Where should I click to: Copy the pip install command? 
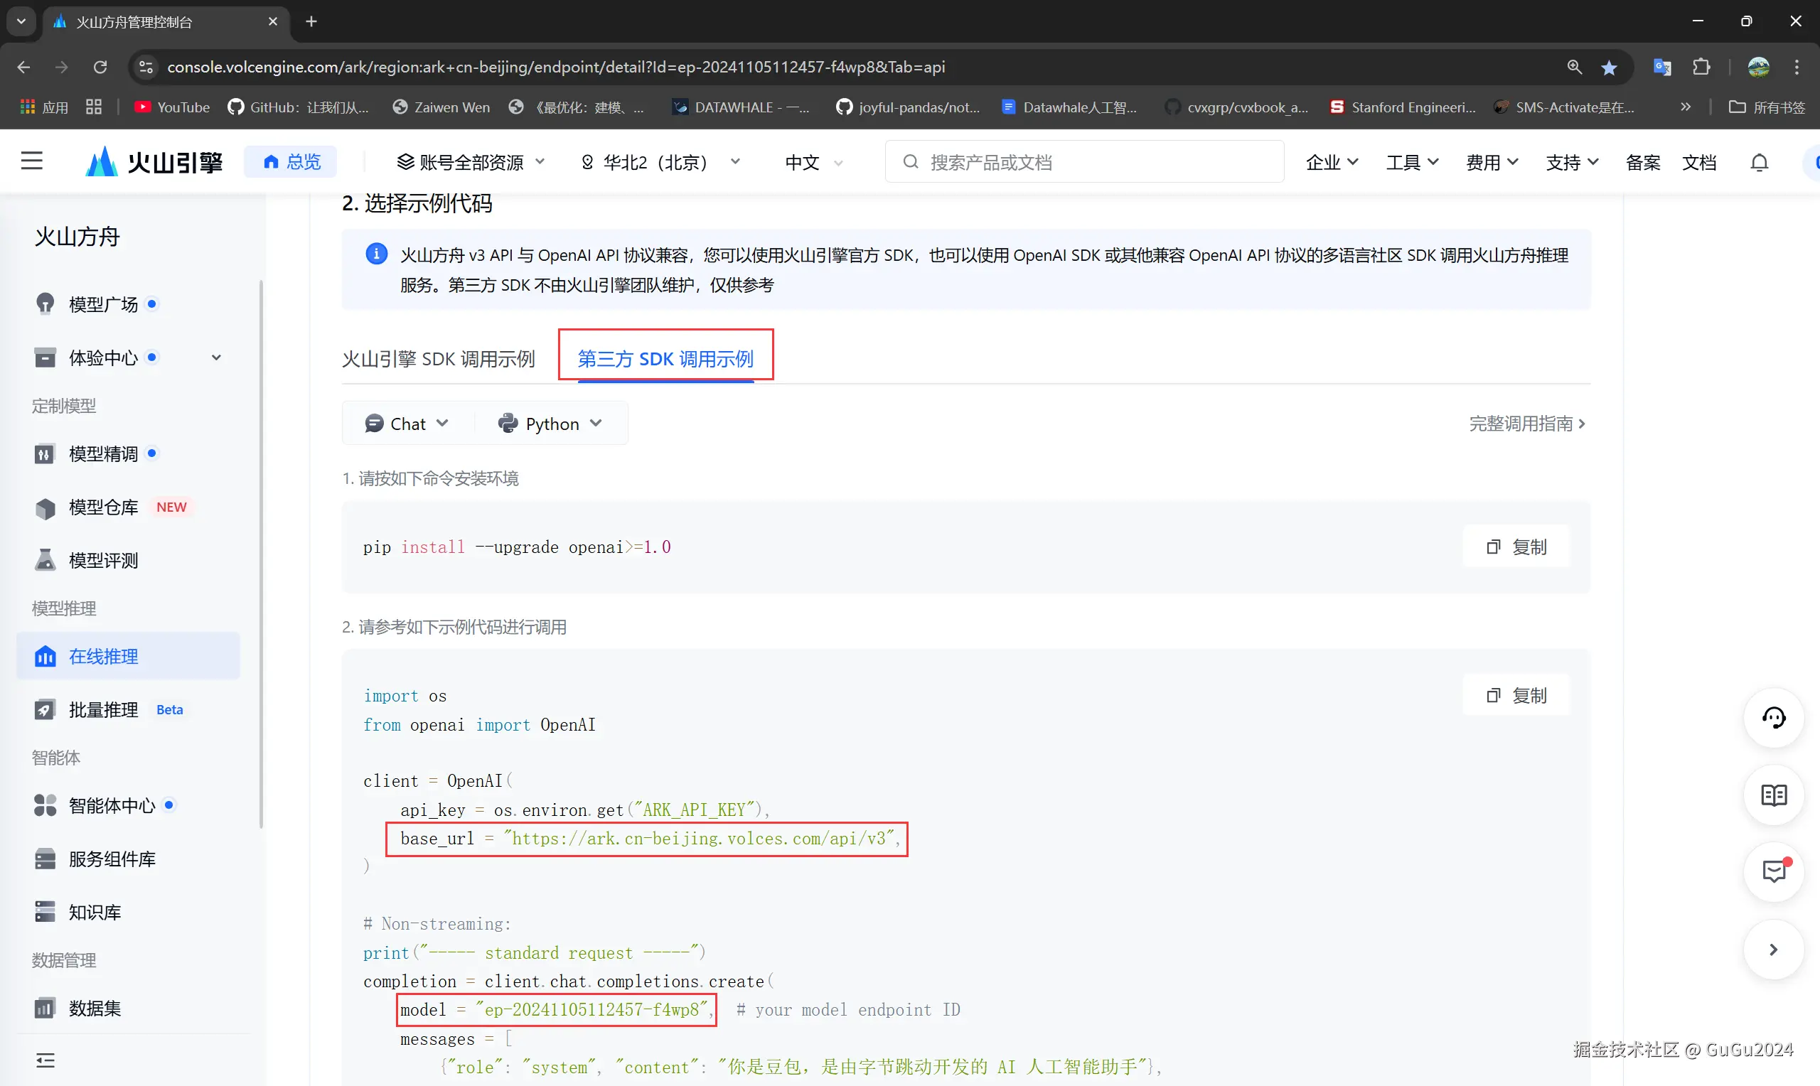coord(1517,546)
